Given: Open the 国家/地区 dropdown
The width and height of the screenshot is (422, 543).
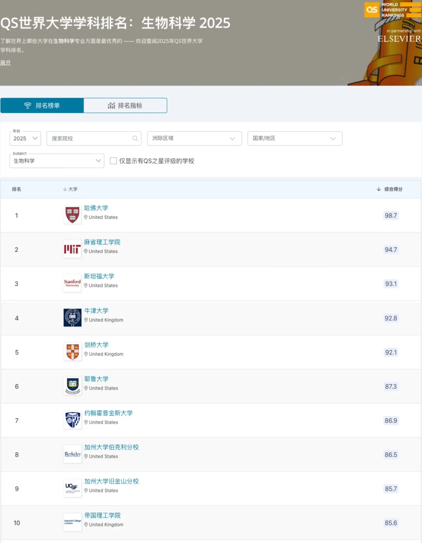Looking at the screenshot, I should [x=295, y=138].
